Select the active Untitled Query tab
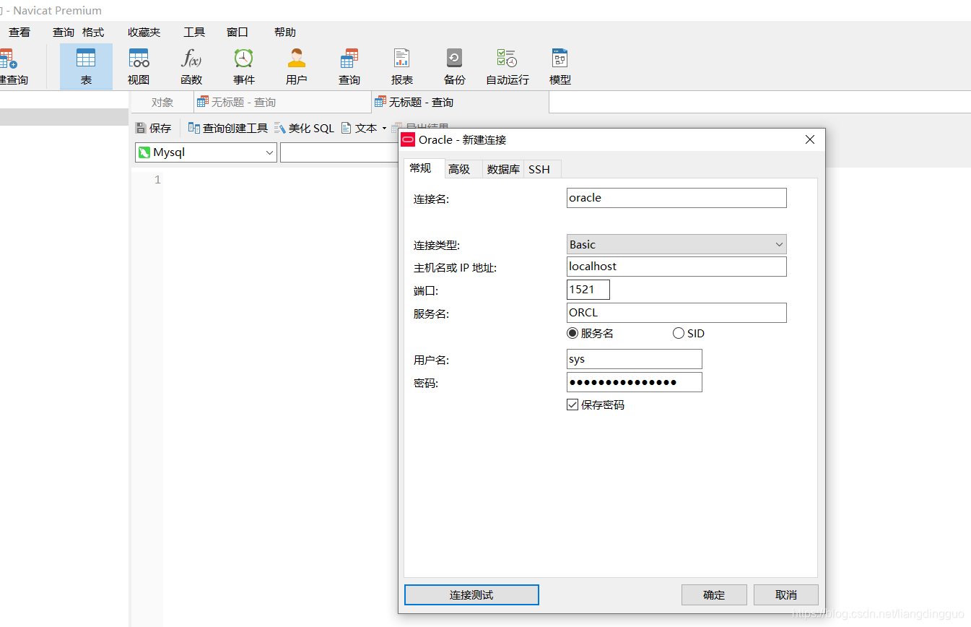The width and height of the screenshot is (971, 627). point(460,103)
